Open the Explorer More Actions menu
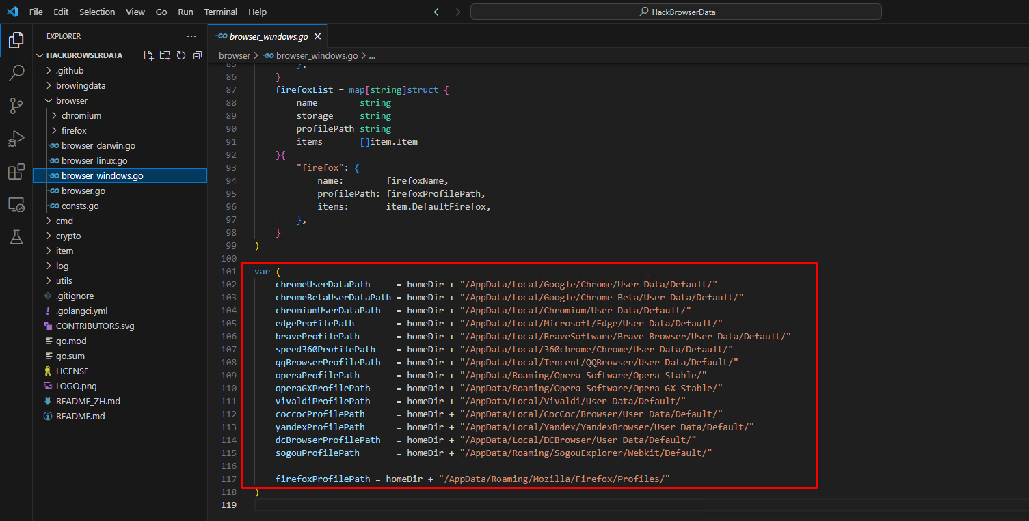1029x521 pixels. pyautogui.click(x=191, y=36)
